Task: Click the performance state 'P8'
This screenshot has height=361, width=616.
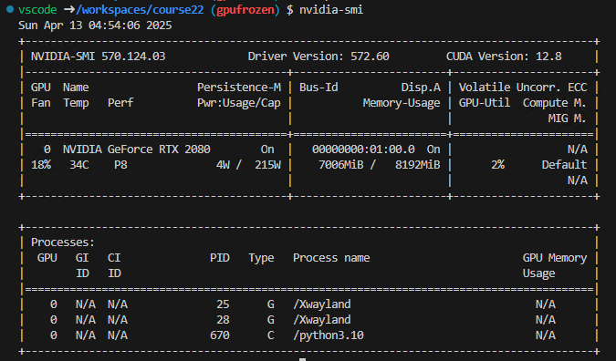Action: (x=120, y=165)
